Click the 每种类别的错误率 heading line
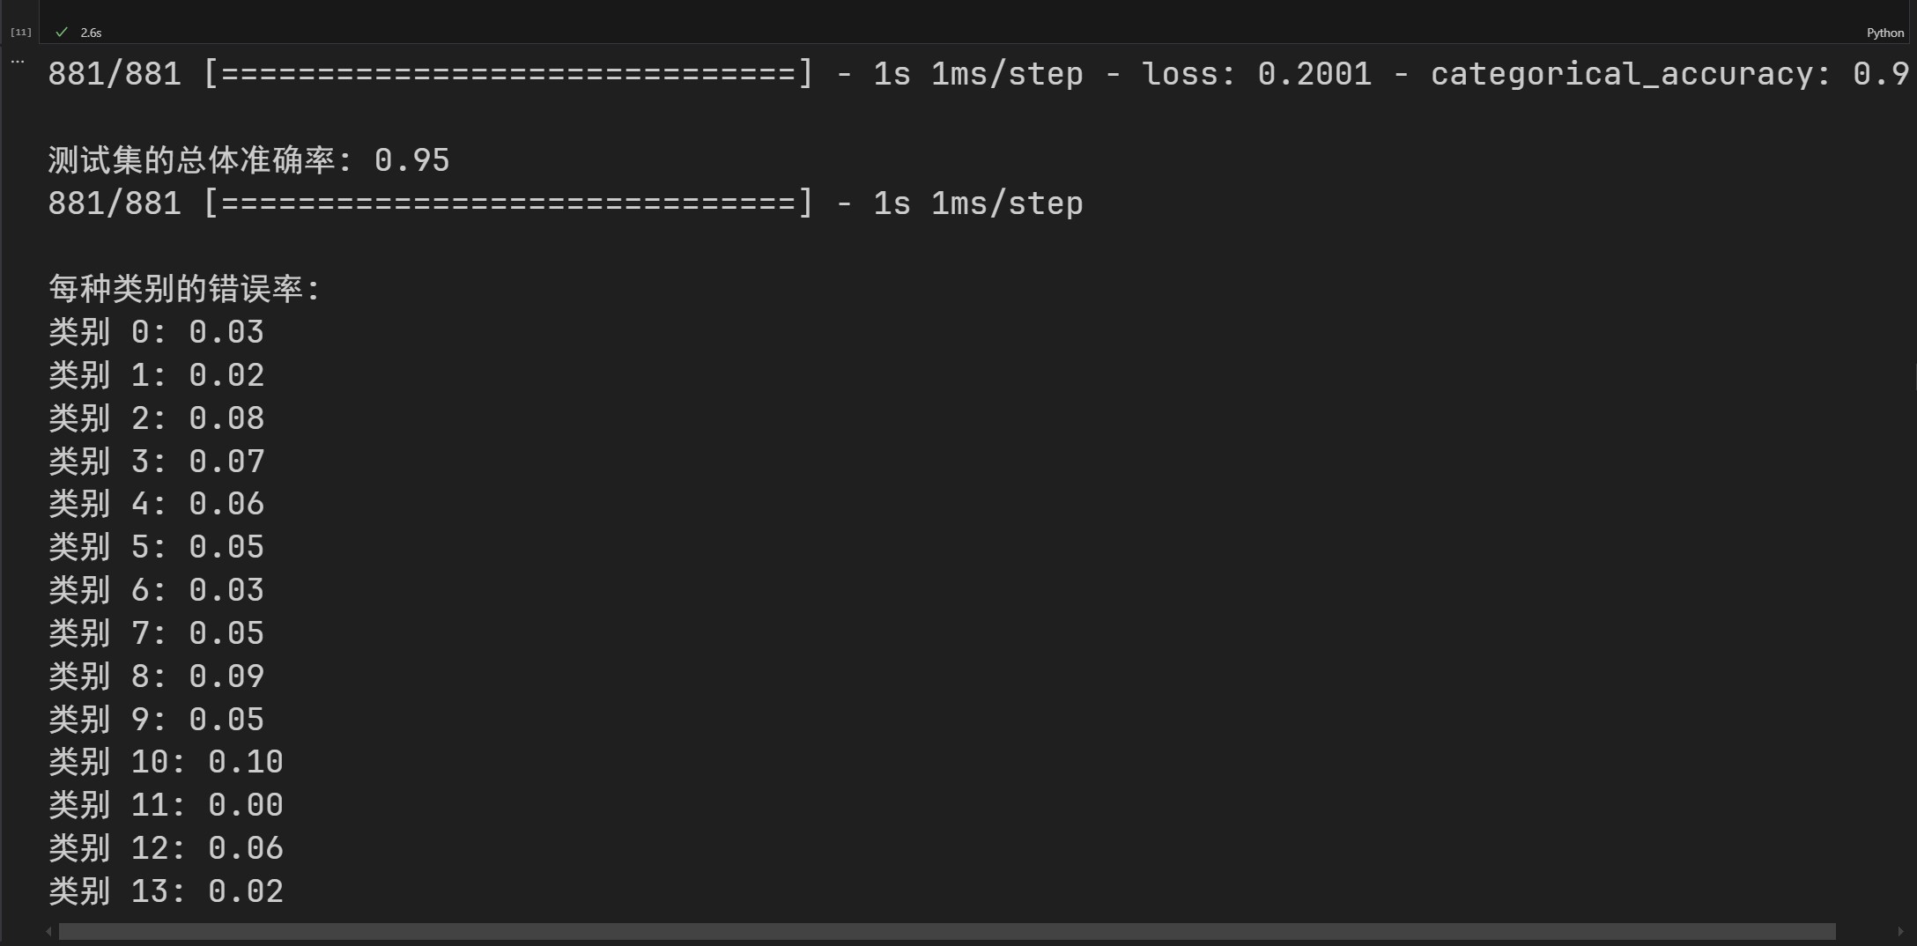The height and width of the screenshot is (946, 1917). pos(184,289)
